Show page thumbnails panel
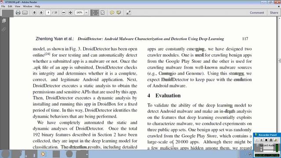 (4, 21)
